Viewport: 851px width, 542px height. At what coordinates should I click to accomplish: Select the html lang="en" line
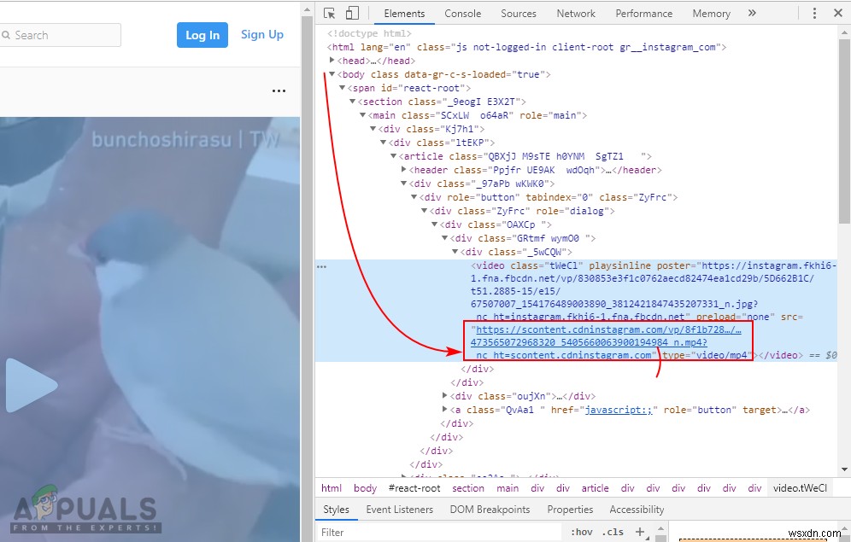click(x=526, y=47)
